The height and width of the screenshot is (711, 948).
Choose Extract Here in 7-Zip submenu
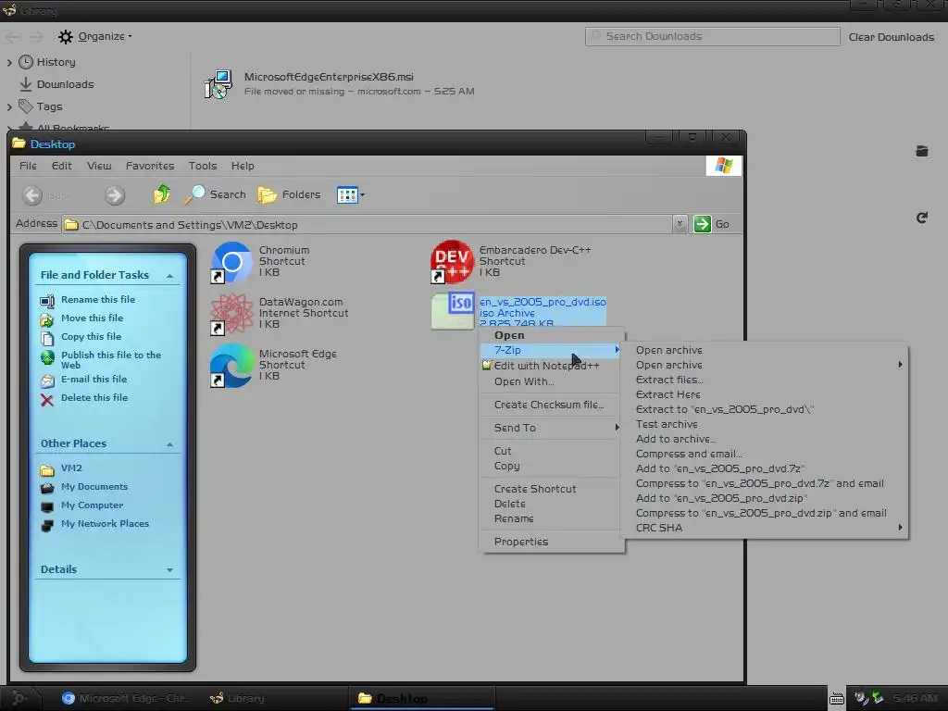click(764, 394)
